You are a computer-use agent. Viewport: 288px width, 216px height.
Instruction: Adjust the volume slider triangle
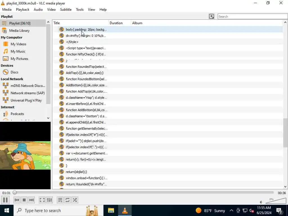click(276, 201)
